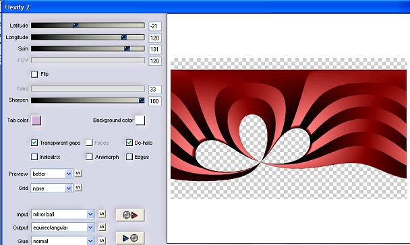Viewport: 410px width, 245px height.
Task: Click the load settings disc-play button
Action: [x=130, y=215]
